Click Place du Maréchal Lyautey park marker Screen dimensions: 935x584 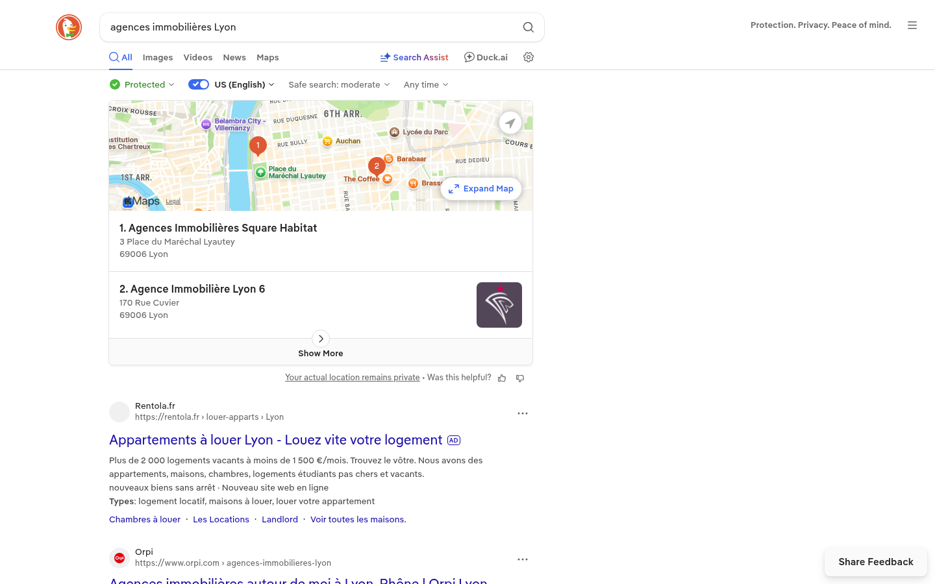coord(260,173)
